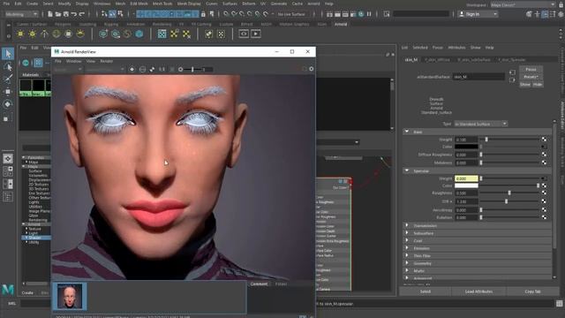Viewport: 565px width, 318px height.
Task: Expand the Subsurface section
Action: (x=407, y=233)
